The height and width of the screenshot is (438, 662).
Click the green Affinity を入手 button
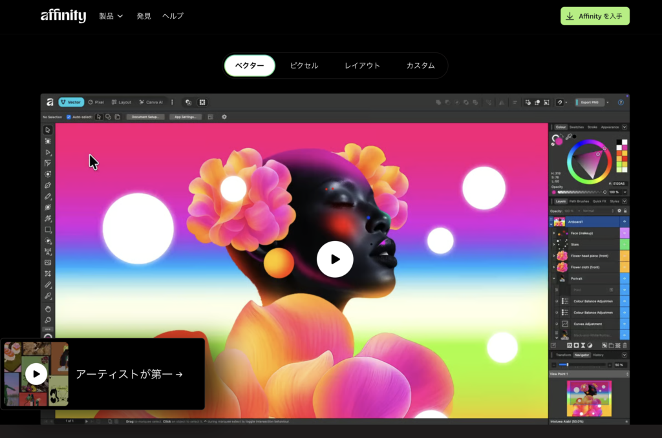point(594,16)
